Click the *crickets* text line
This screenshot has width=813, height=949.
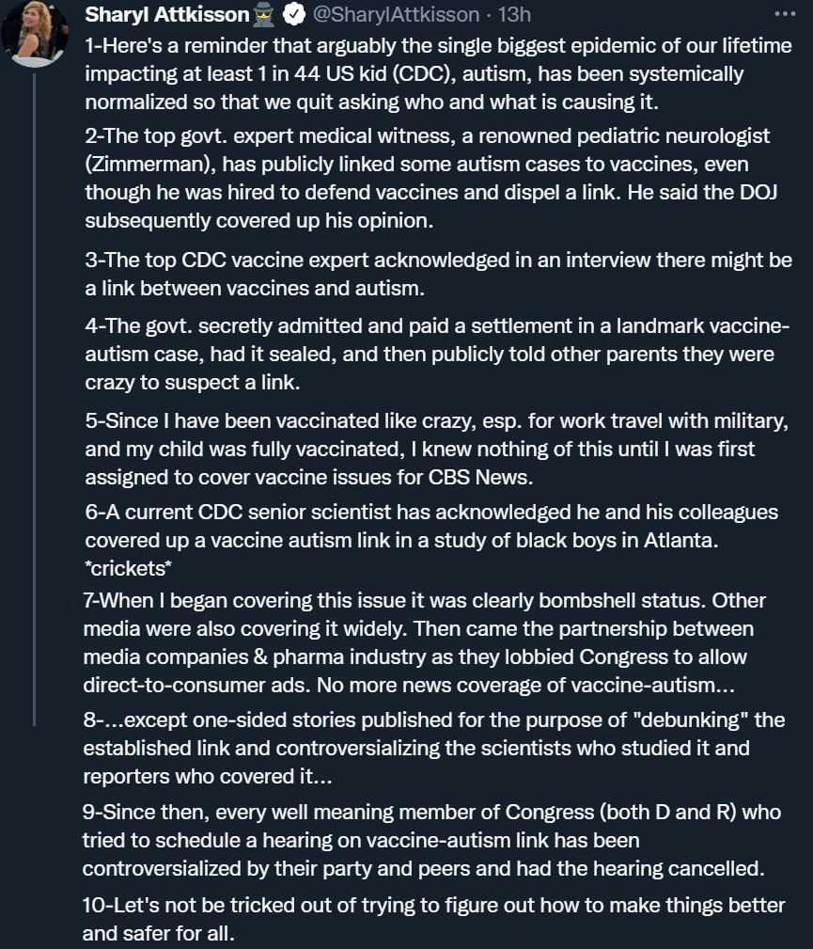[x=128, y=568]
